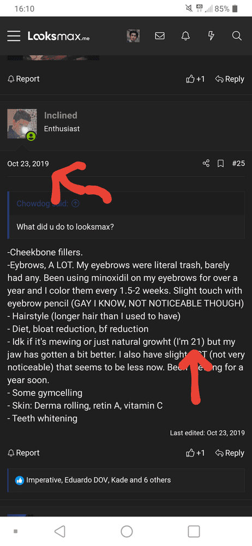
Task: Open account menu via header avatar
Action: pos(133,36)
